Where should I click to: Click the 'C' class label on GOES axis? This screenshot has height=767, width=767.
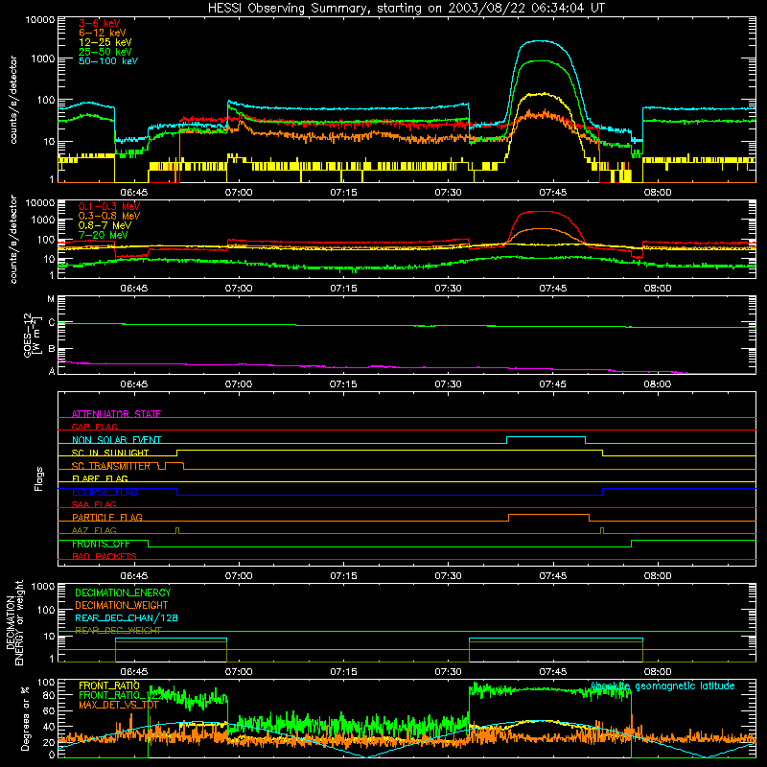[52, 322]
